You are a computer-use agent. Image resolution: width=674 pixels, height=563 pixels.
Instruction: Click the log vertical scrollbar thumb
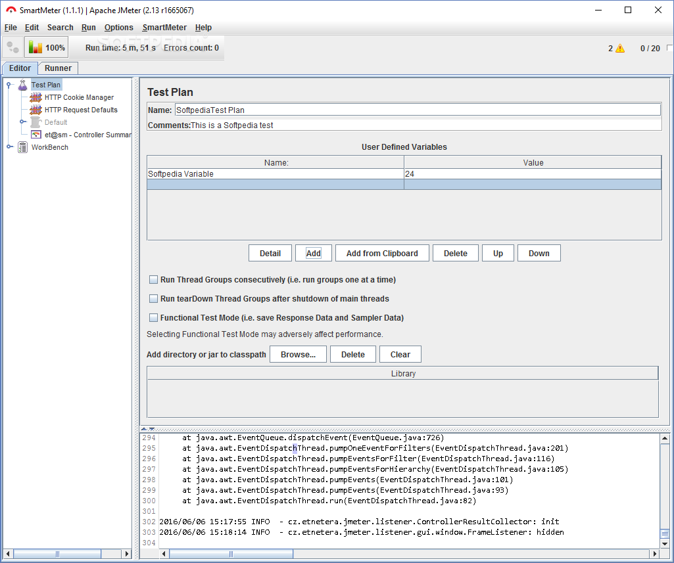coord(665,534)
